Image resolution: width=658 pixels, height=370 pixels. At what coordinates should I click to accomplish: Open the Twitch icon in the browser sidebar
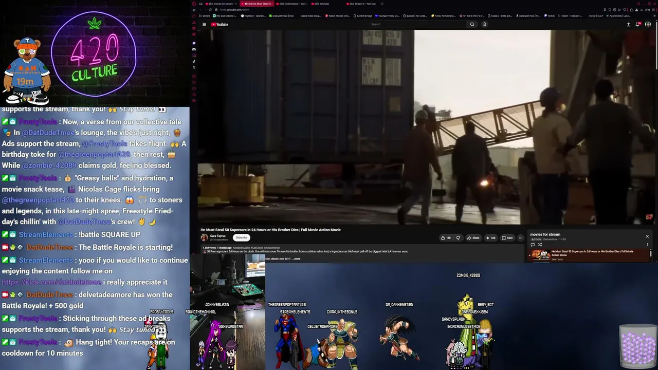pyautogui.click(x=194, y=43)
